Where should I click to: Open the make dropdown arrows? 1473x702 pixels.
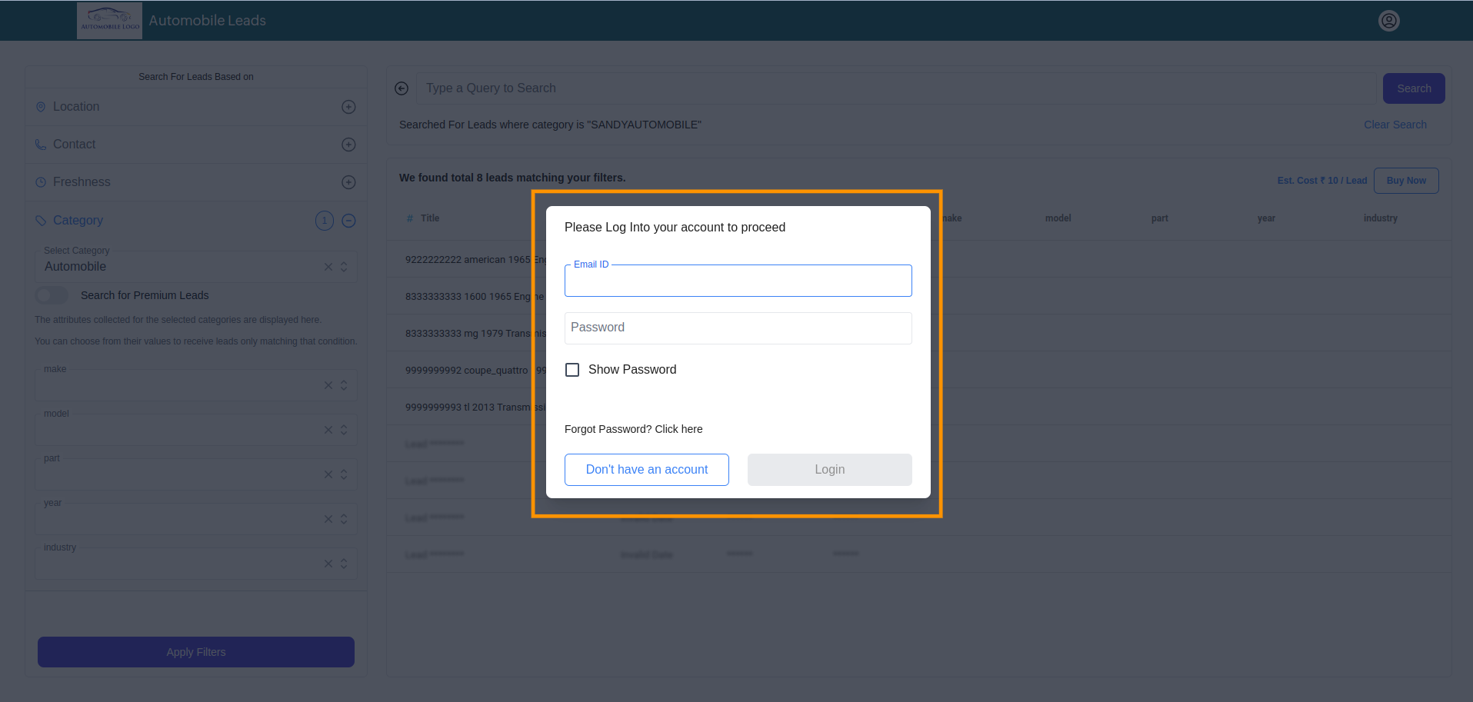tap(344, 385)
